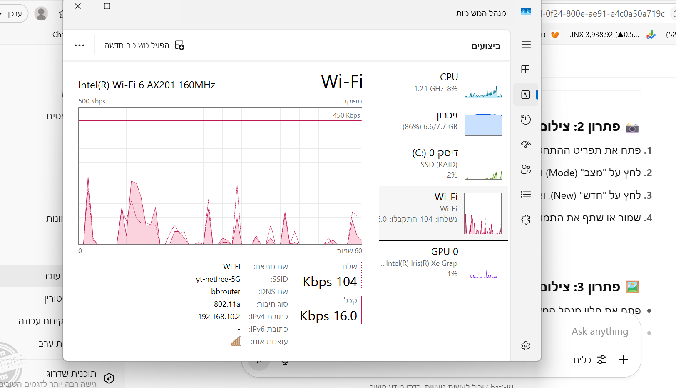Click the Ask anything input field
The height and width of the screenshot is (388, 676).
point(600,331)
